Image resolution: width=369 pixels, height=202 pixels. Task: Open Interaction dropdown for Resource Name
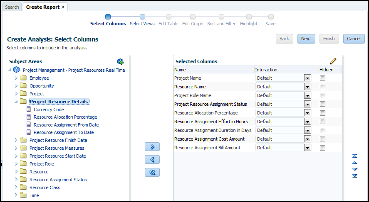(x=307, y=87)
